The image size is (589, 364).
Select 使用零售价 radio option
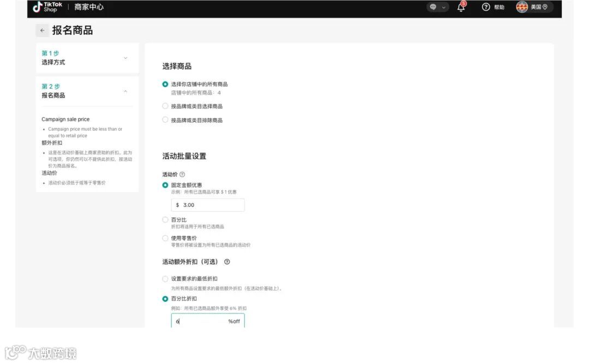click(x=165, y=238)
